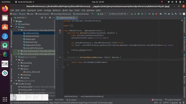This screenshot has height=104, width=186.
Task: Open the AVD Manager icon
Action: coord(172,14)
